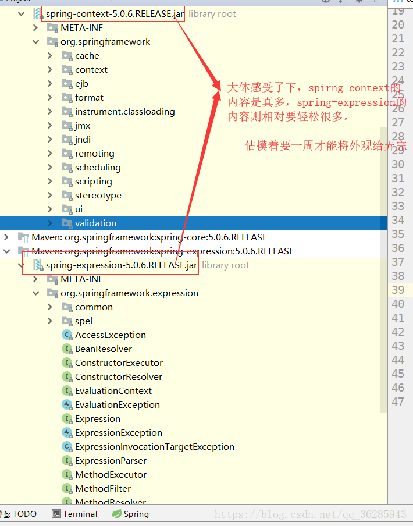The width and height of the screenshot is (413, 526).
Task: Click the ExpressionException exception icon
Action: (x=67, y=433)
